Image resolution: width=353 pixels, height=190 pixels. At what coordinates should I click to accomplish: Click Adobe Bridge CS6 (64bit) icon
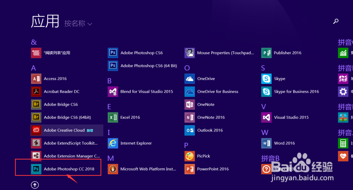click(36, 117)
